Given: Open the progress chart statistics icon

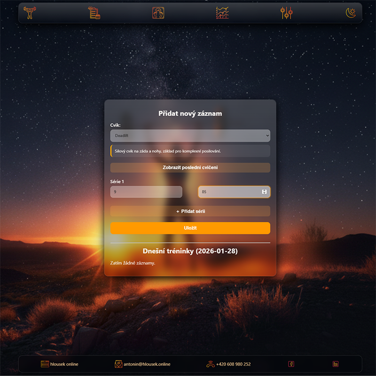Looking at the screenshot, I should coord(222,13).
